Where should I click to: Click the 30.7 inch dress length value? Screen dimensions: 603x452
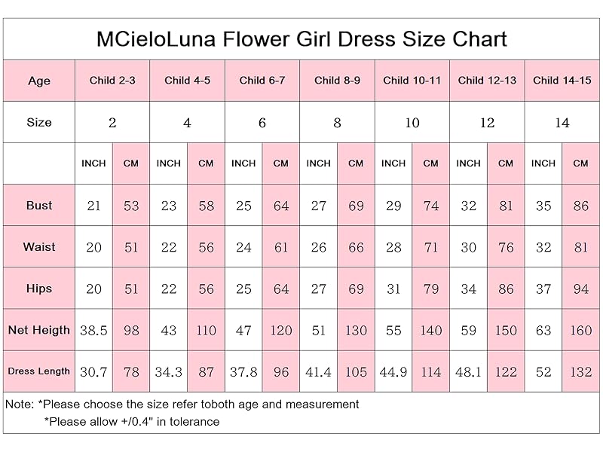[x=93, y=371]
